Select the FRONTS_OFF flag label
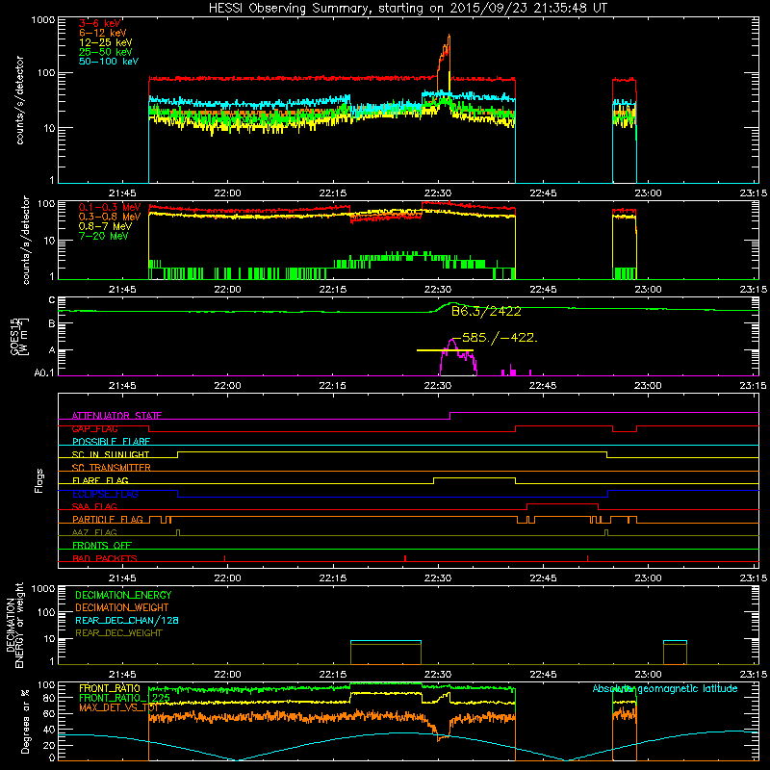The width and height of the screenshot is (770, 770). (x=102, y=546)
